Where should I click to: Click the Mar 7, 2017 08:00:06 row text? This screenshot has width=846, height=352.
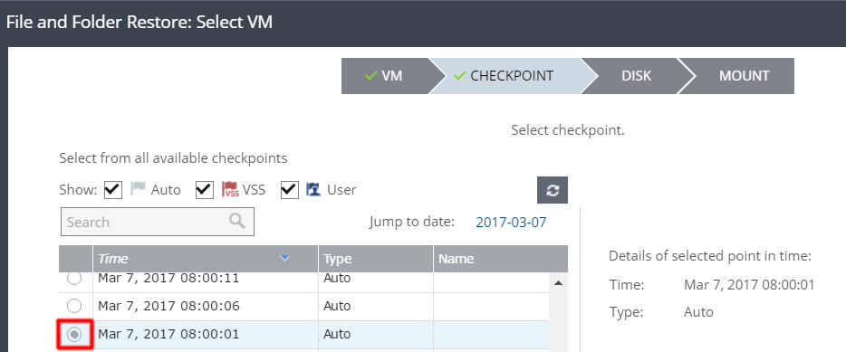[x=168, y=306]
